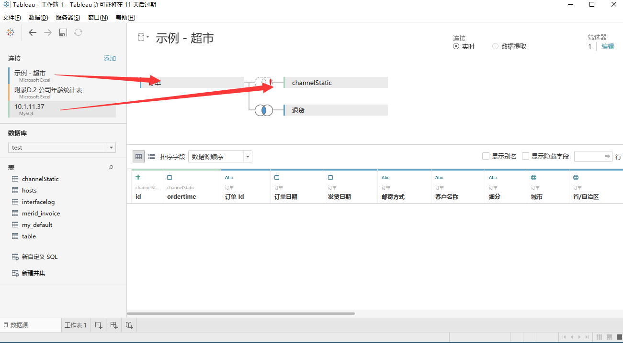Click the horizontal scrollbar under the grid
Screen dimensions: 623x343
point(241,313)
